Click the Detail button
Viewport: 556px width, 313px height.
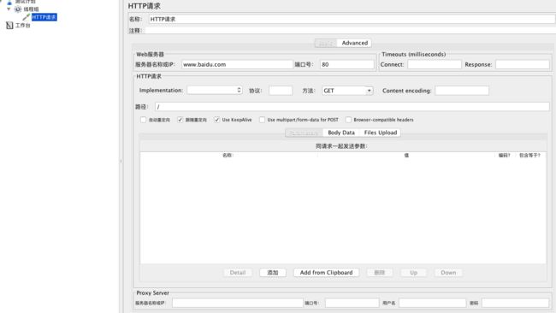point(238,273)
